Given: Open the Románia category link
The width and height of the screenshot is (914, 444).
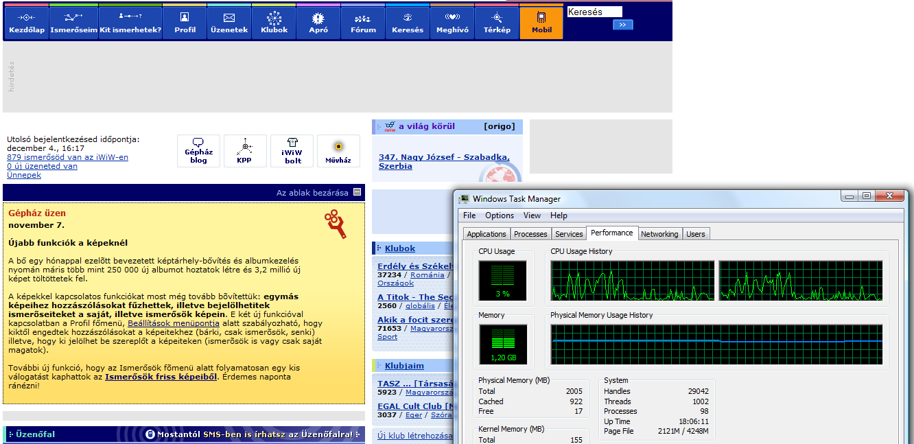Looking at the screenshot, I should pyautogui.click(x=427, y=274).
